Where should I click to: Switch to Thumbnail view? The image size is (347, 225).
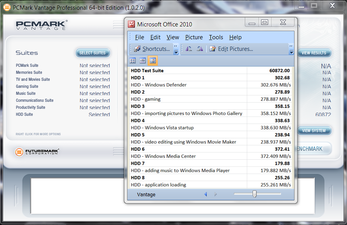pyautogui.click(x=133, y=61)
